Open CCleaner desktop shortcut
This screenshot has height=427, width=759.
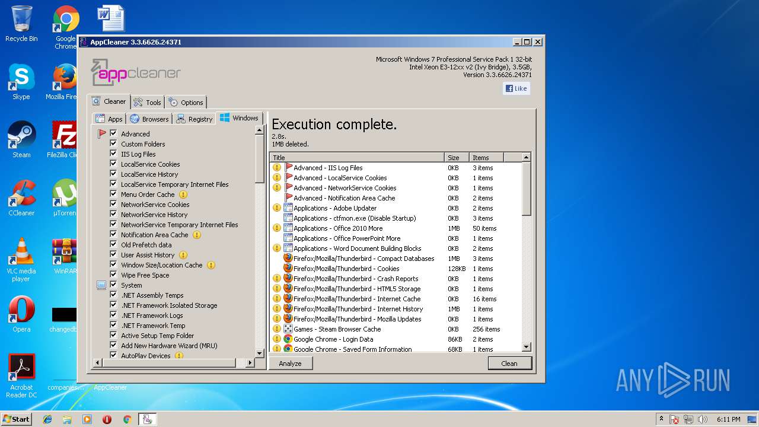(21, 198)
